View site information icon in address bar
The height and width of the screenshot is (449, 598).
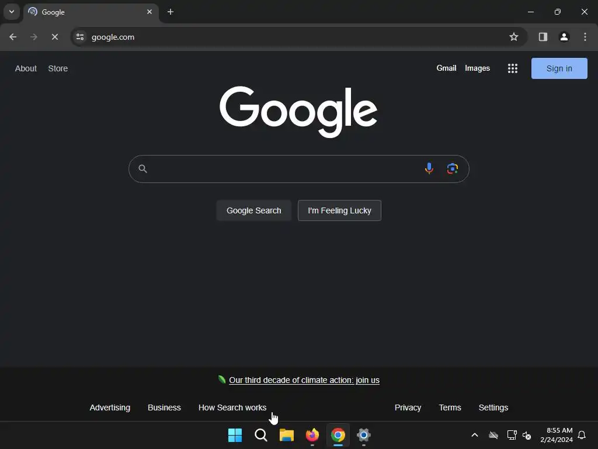click(x=80, y=37)
